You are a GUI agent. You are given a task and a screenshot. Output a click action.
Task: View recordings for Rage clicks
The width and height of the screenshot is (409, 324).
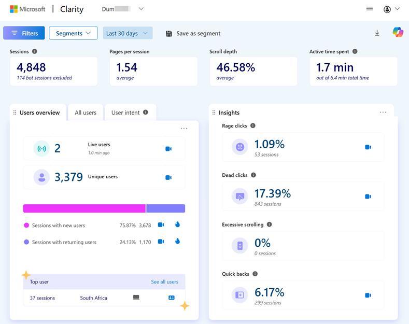[x=368, y=147]
